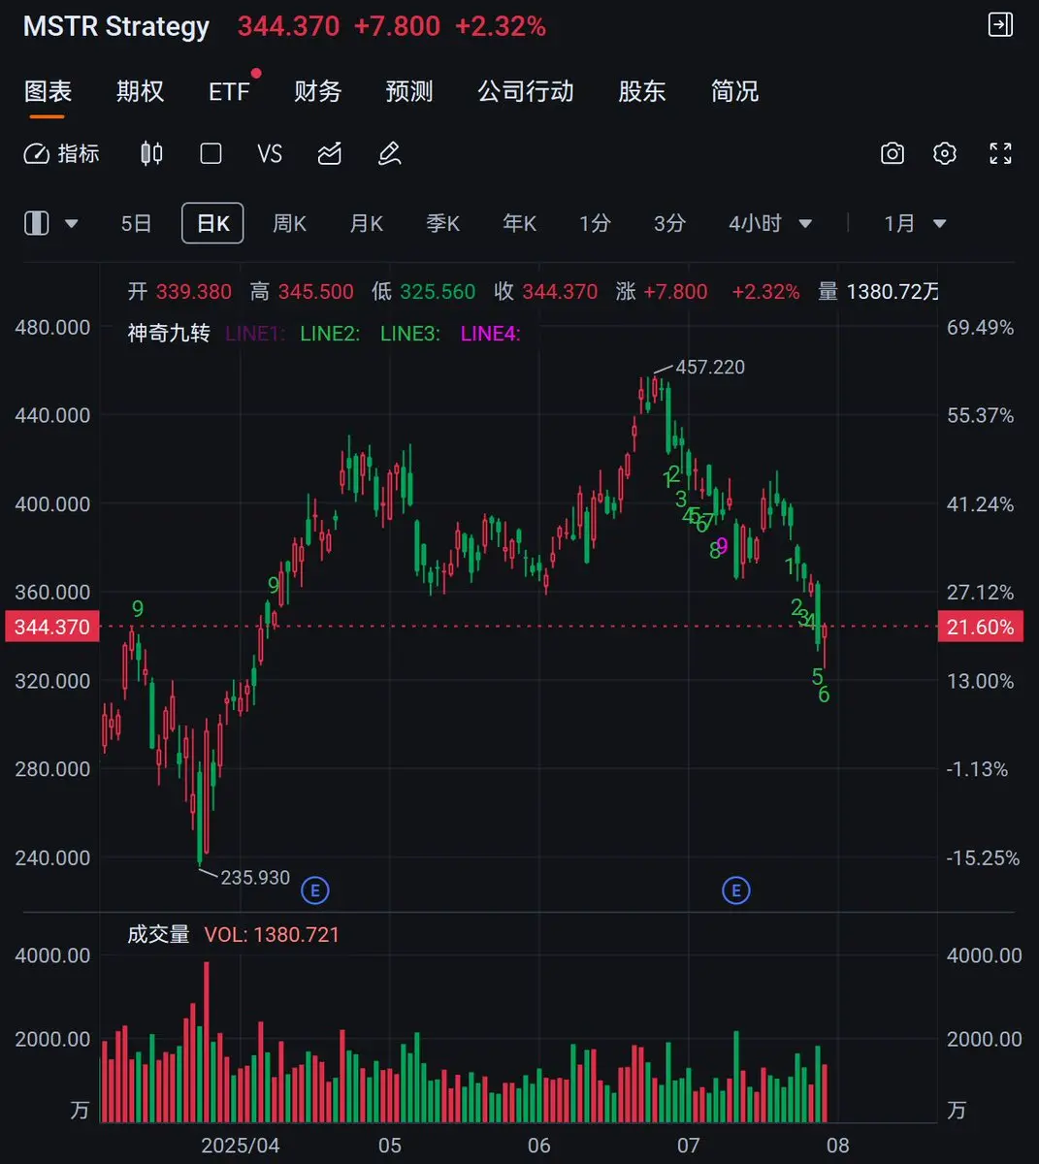Select the 月K monthly timeframe
Screen dimensions: 1039x1164
click(366, 223)
